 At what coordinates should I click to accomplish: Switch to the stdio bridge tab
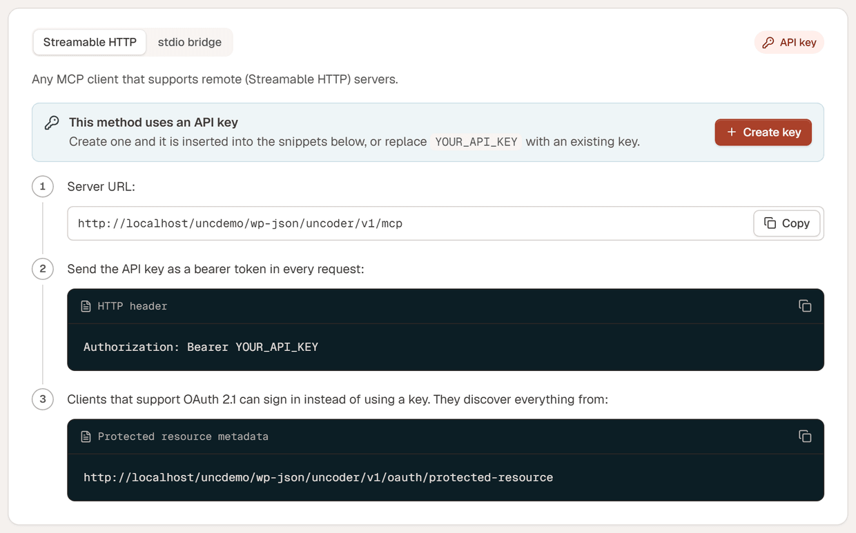coord(189,42)
